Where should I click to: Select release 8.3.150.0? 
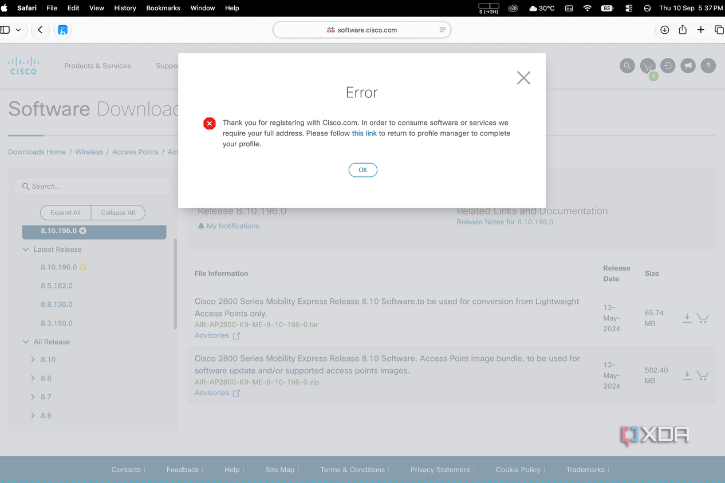57,323
